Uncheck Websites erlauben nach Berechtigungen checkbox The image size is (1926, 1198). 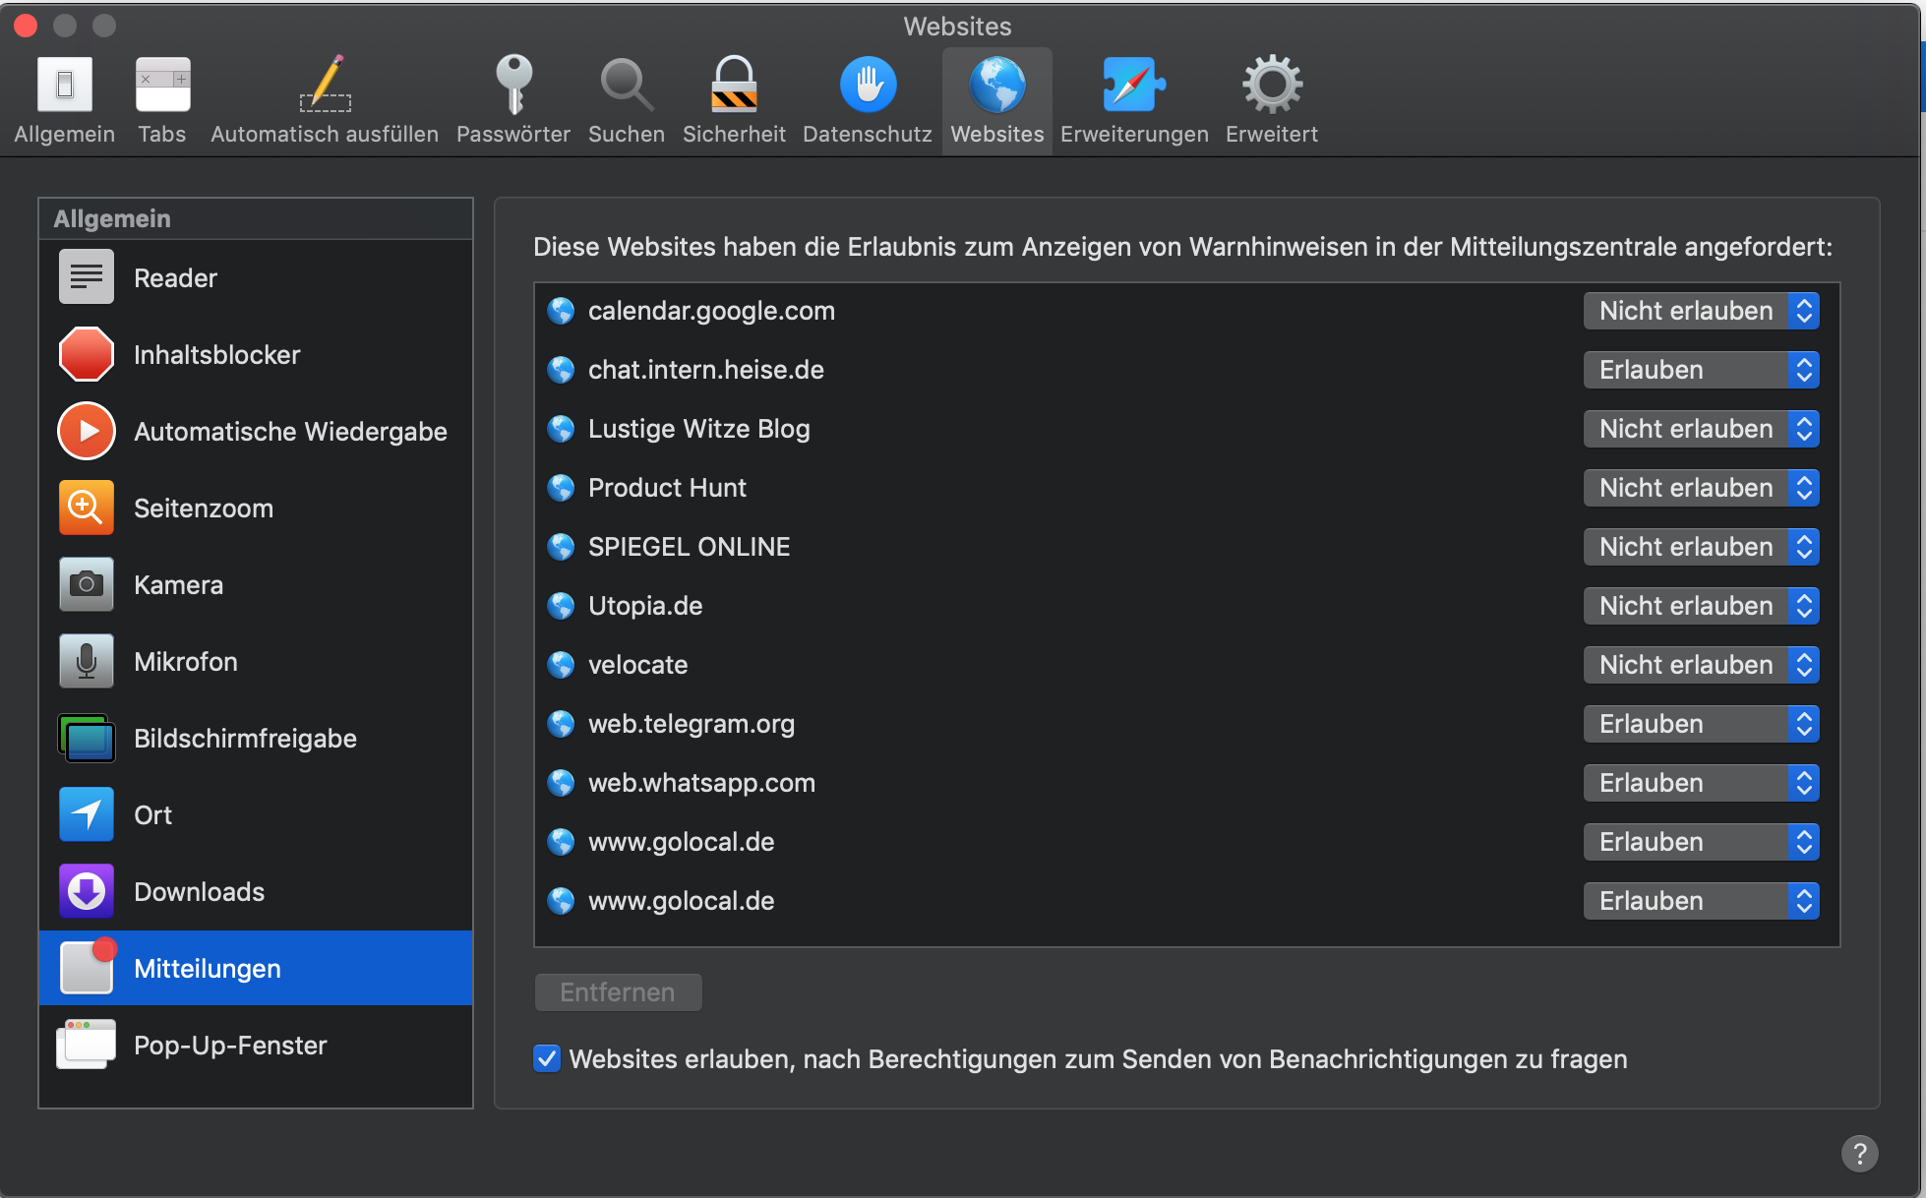[547, 1059]
